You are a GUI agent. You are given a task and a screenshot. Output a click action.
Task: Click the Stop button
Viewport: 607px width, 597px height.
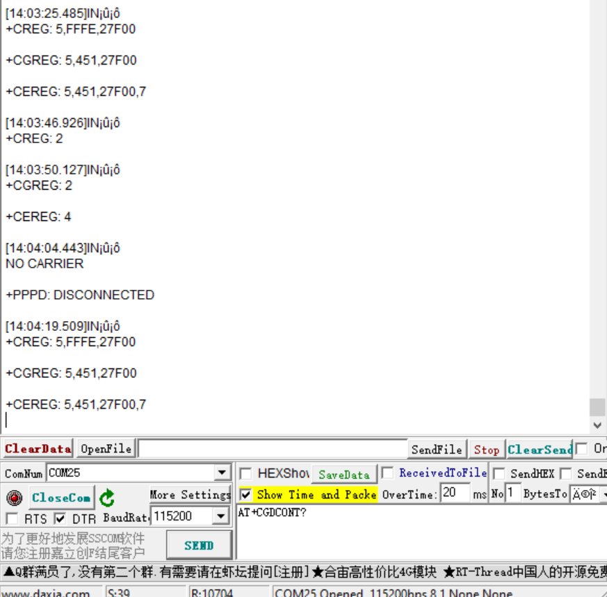click(x=487, y=450)
